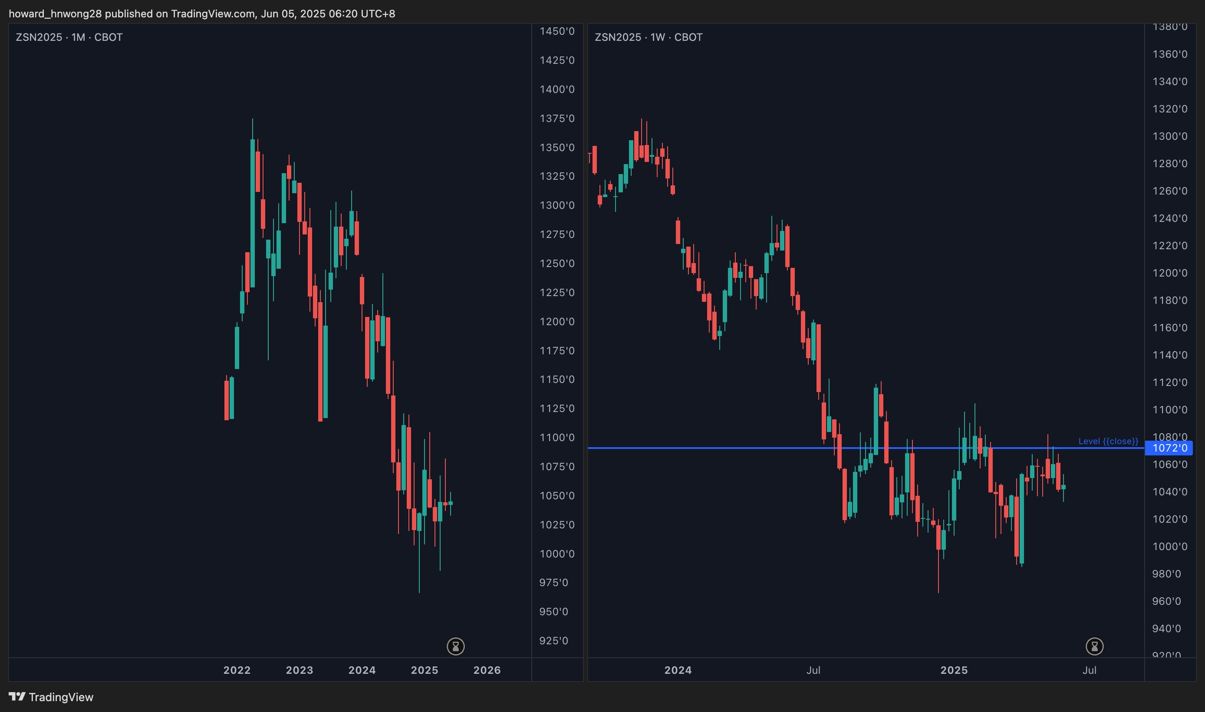The width and height of the screenshot is (1205, 712).
Task: Click 2024 on the monthly time axis
Action: coord(362,670)
